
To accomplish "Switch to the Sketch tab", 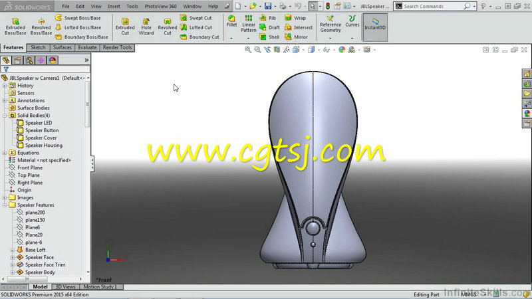I will (x=38, y=47).
